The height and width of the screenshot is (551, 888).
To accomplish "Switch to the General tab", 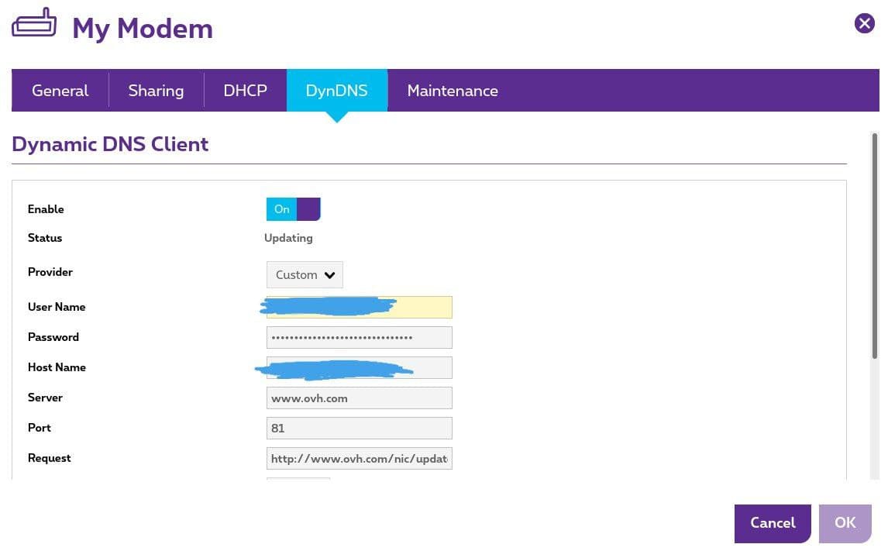I will coord(60,91).
